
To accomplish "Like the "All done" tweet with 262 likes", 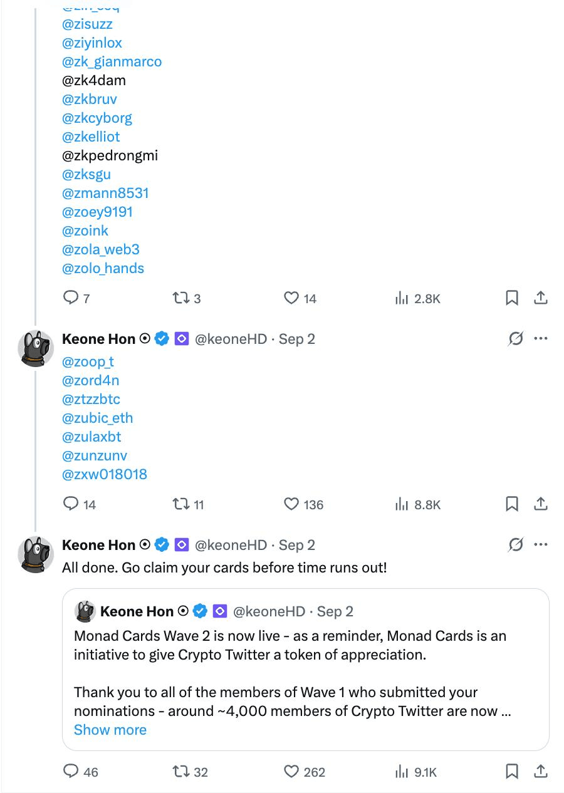I will (292, 772).
